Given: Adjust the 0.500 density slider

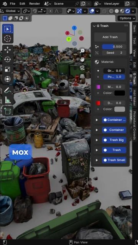Looking at the screenshot, I should pos(114,47).
